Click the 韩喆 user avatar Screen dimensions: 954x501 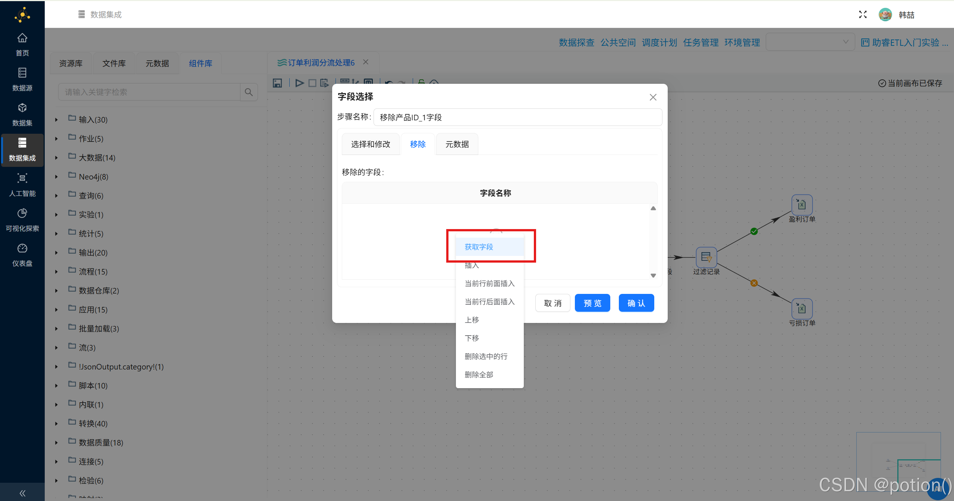[885, 15]
